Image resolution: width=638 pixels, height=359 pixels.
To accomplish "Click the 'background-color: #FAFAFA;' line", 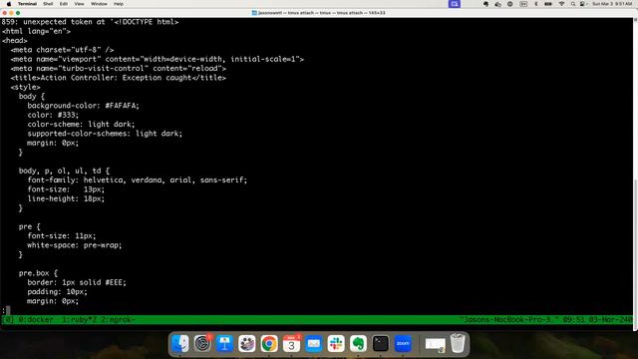I will (x=84, y=106).
